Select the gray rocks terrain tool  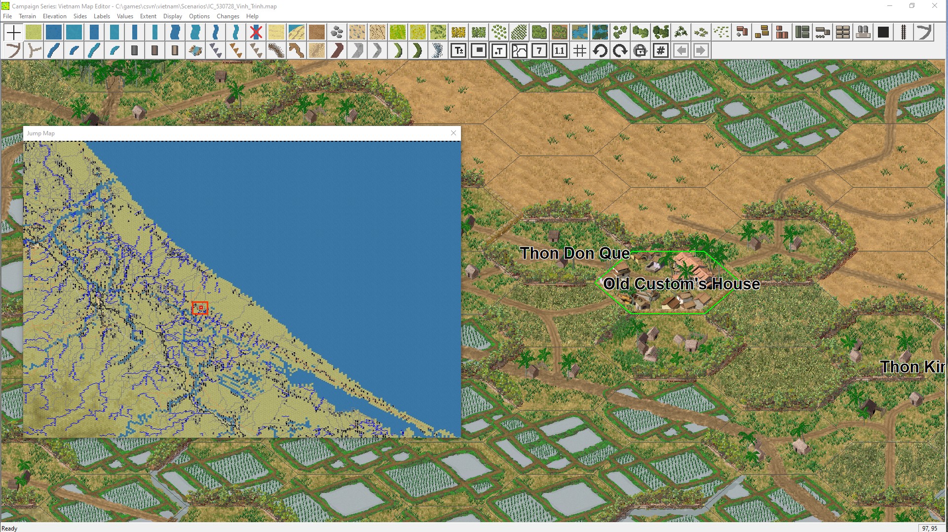tap(337, 32)
